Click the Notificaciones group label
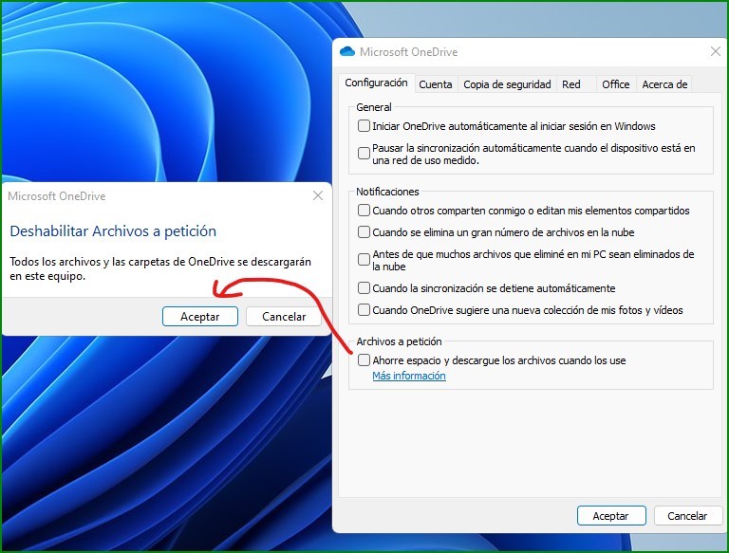The image size is (729, 553). point(387,192)
